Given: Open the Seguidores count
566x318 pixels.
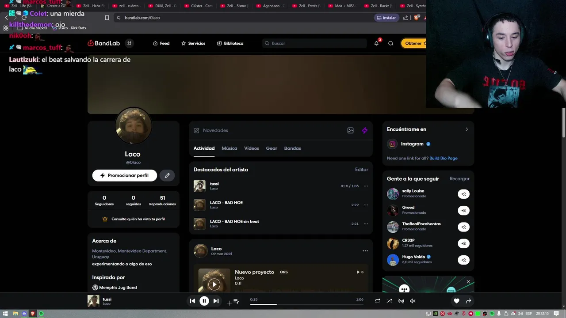Looking at the screenshot, I should 104,201.
